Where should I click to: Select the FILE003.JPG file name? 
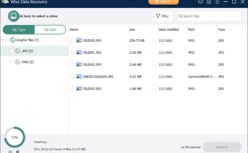tap(92, 89)
